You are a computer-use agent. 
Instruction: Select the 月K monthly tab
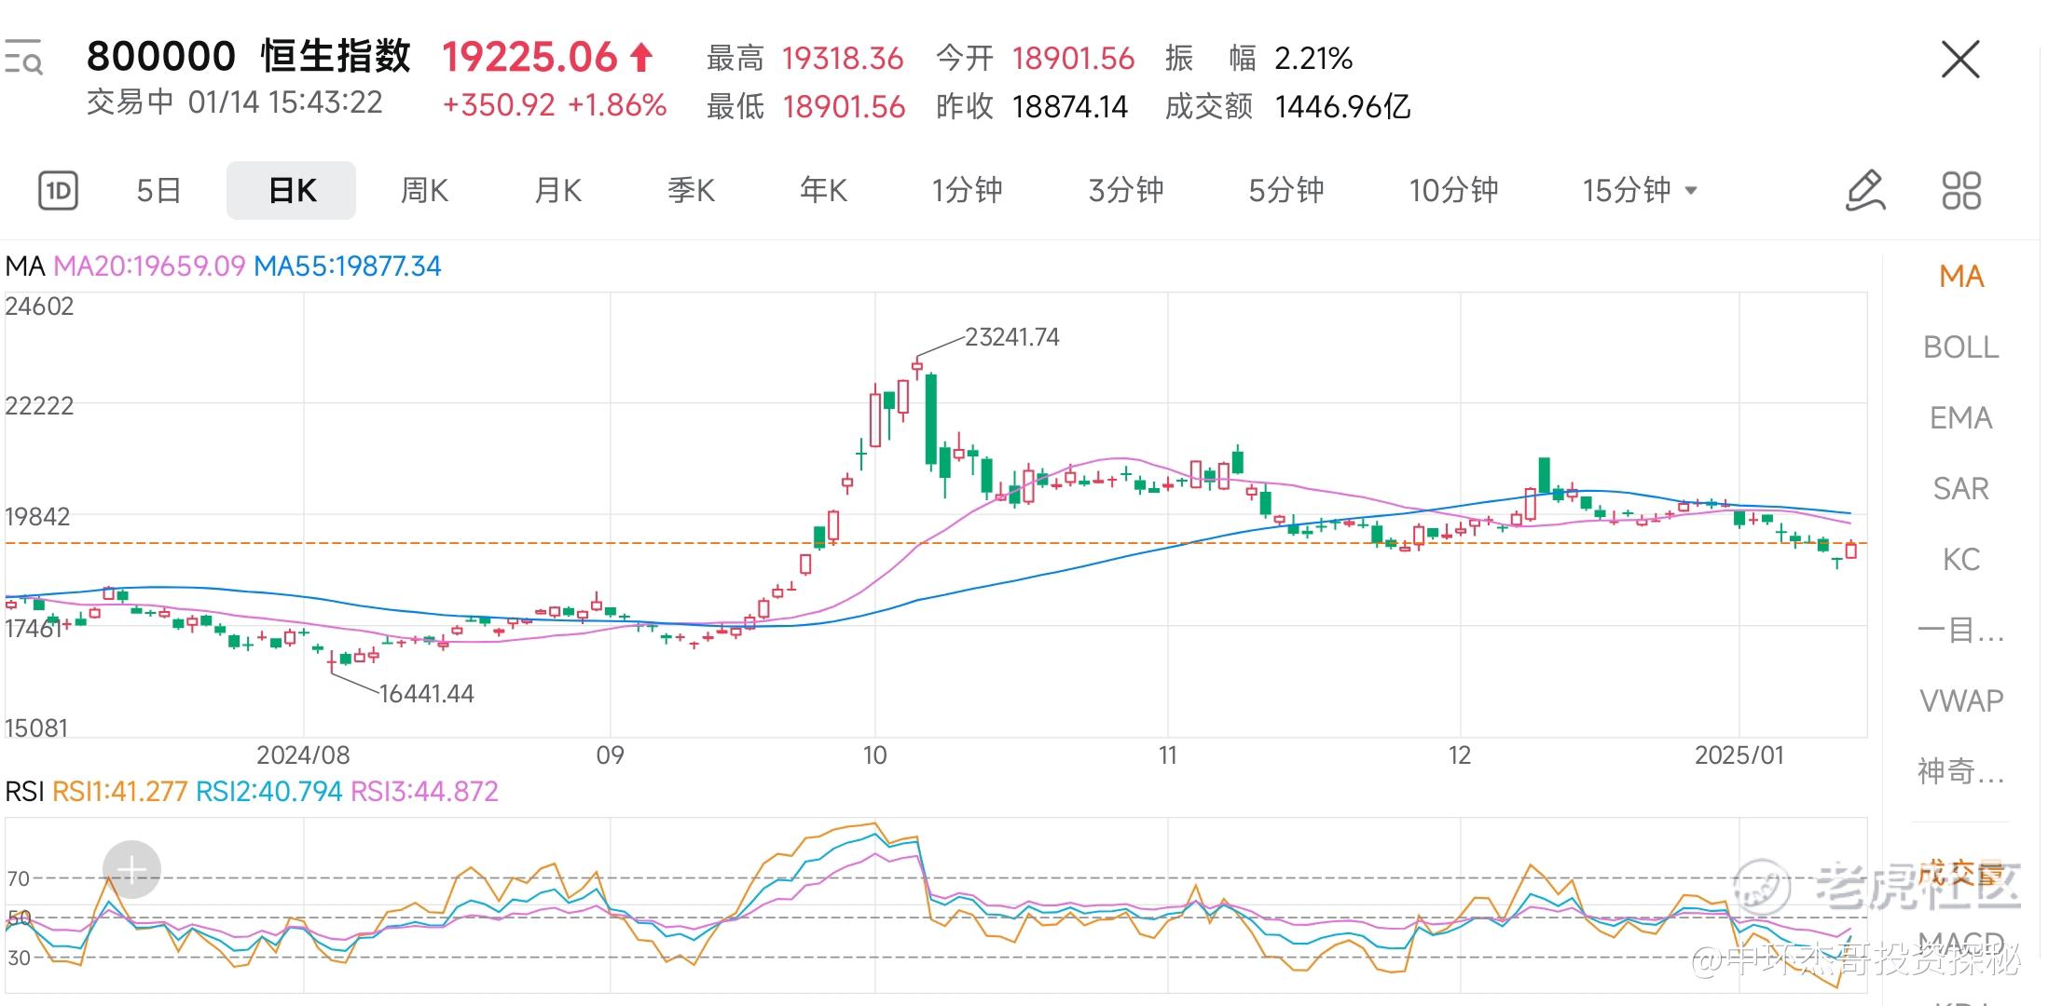tap(557, 191)
